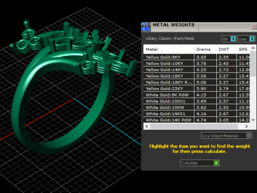Select the Yellow Gold:22KY row
257x193 pixels.
tap(196, 88)
